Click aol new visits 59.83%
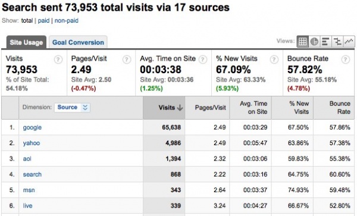This screenshot has width=357, height=216. coord(298,159)
